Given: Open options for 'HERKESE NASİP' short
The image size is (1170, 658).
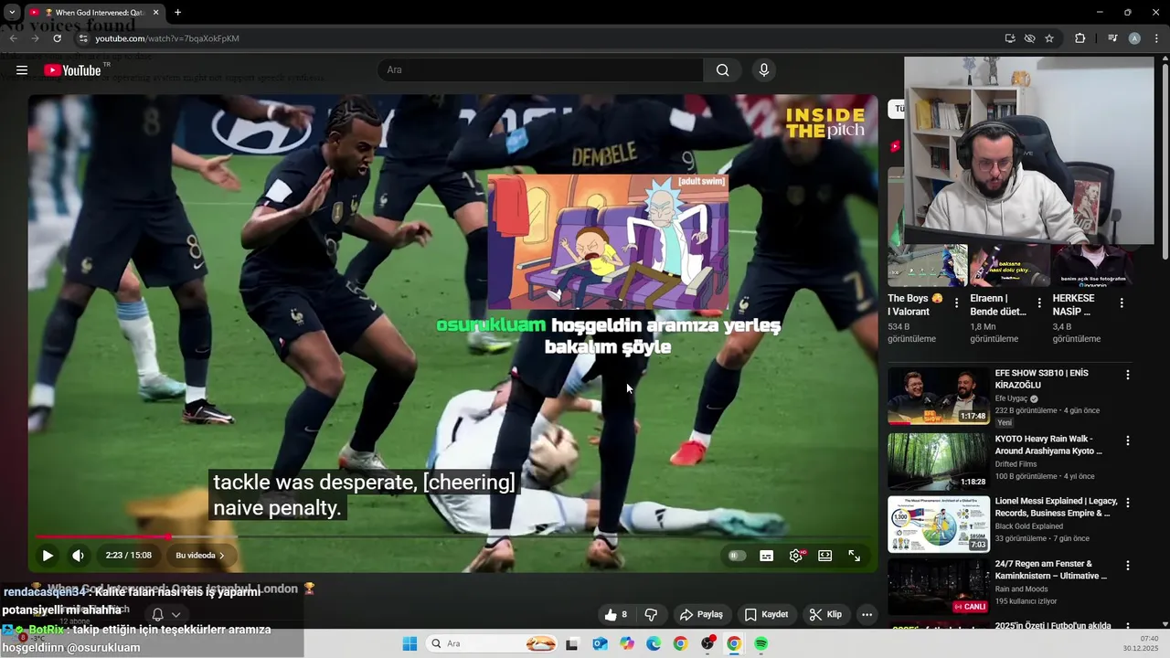Looking at the screenshot, I should pyautogui.click(x=1122, y=302).
